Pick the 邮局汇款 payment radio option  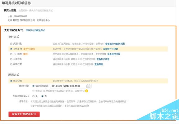[x=11, y=64]
